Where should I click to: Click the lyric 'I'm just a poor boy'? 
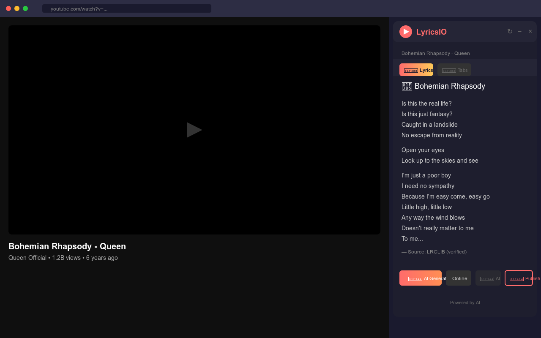[426, 175]
